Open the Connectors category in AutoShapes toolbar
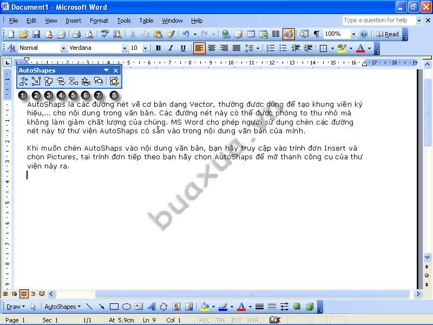 (x=36, y=81)
